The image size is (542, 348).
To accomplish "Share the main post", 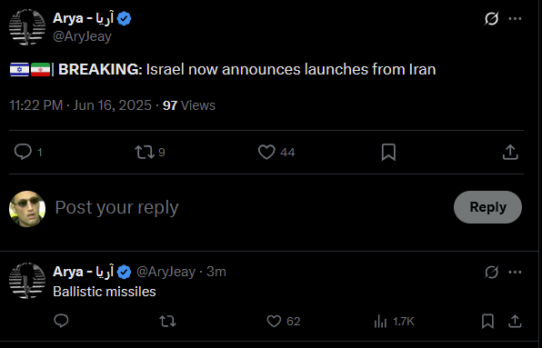I will (x=510, y=153).
